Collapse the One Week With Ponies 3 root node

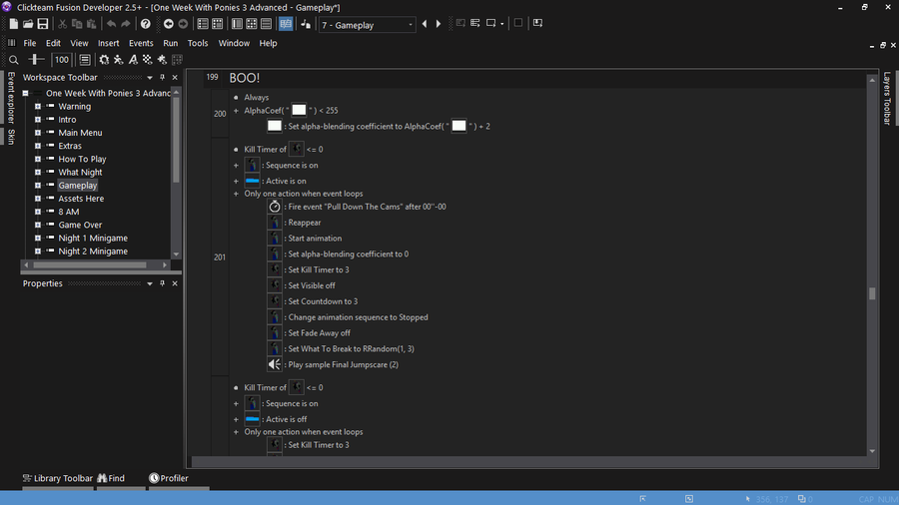coord(25,93)
